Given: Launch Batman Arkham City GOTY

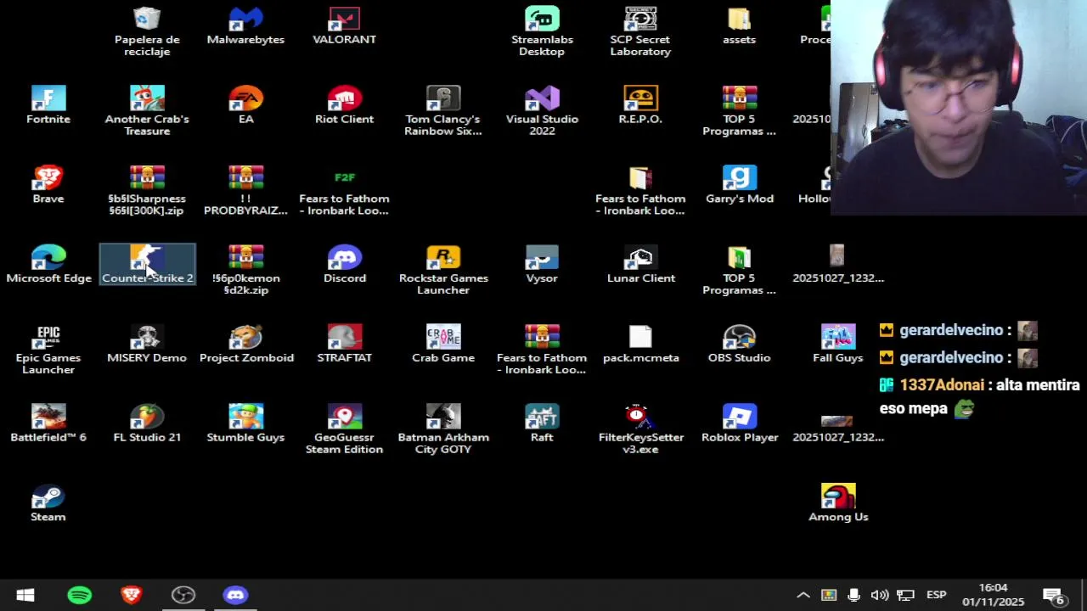Looking at the screenshot, I should pos(443,430).
